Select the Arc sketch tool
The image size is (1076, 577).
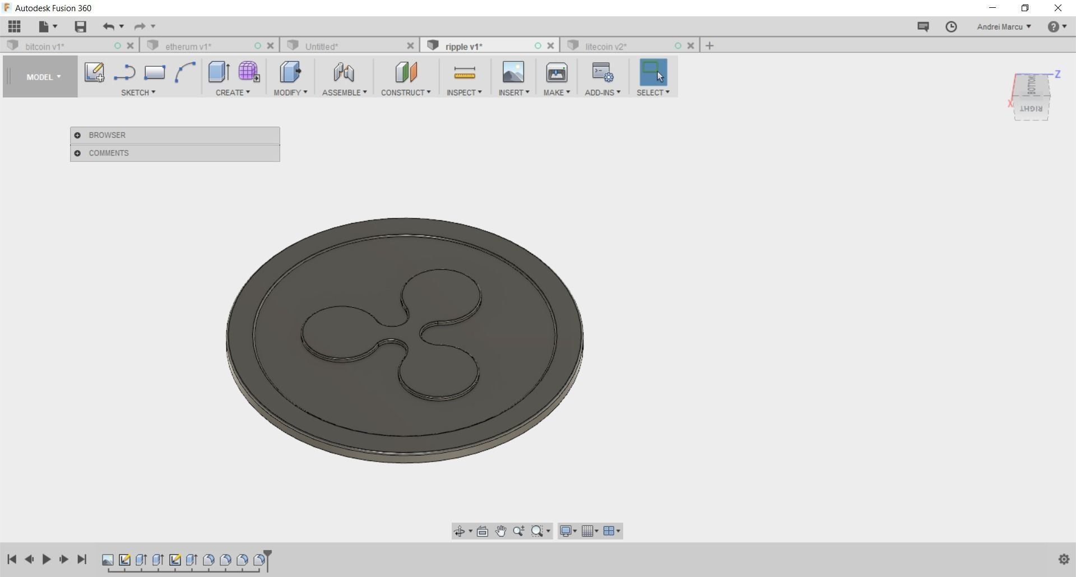(x=185, y=72)
